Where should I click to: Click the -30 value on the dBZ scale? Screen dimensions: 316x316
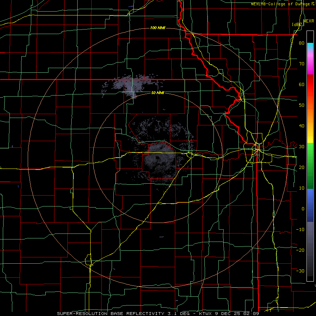coord(300,271)
